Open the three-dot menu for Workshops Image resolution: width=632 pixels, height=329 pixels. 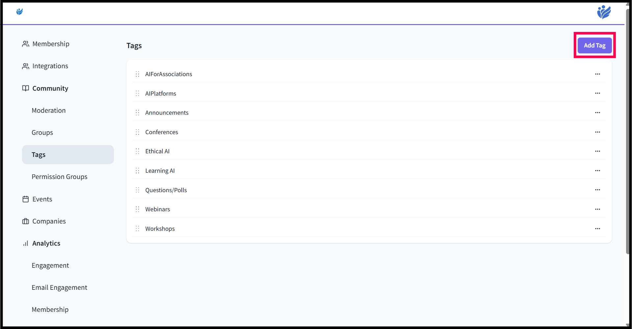[597, 229]
